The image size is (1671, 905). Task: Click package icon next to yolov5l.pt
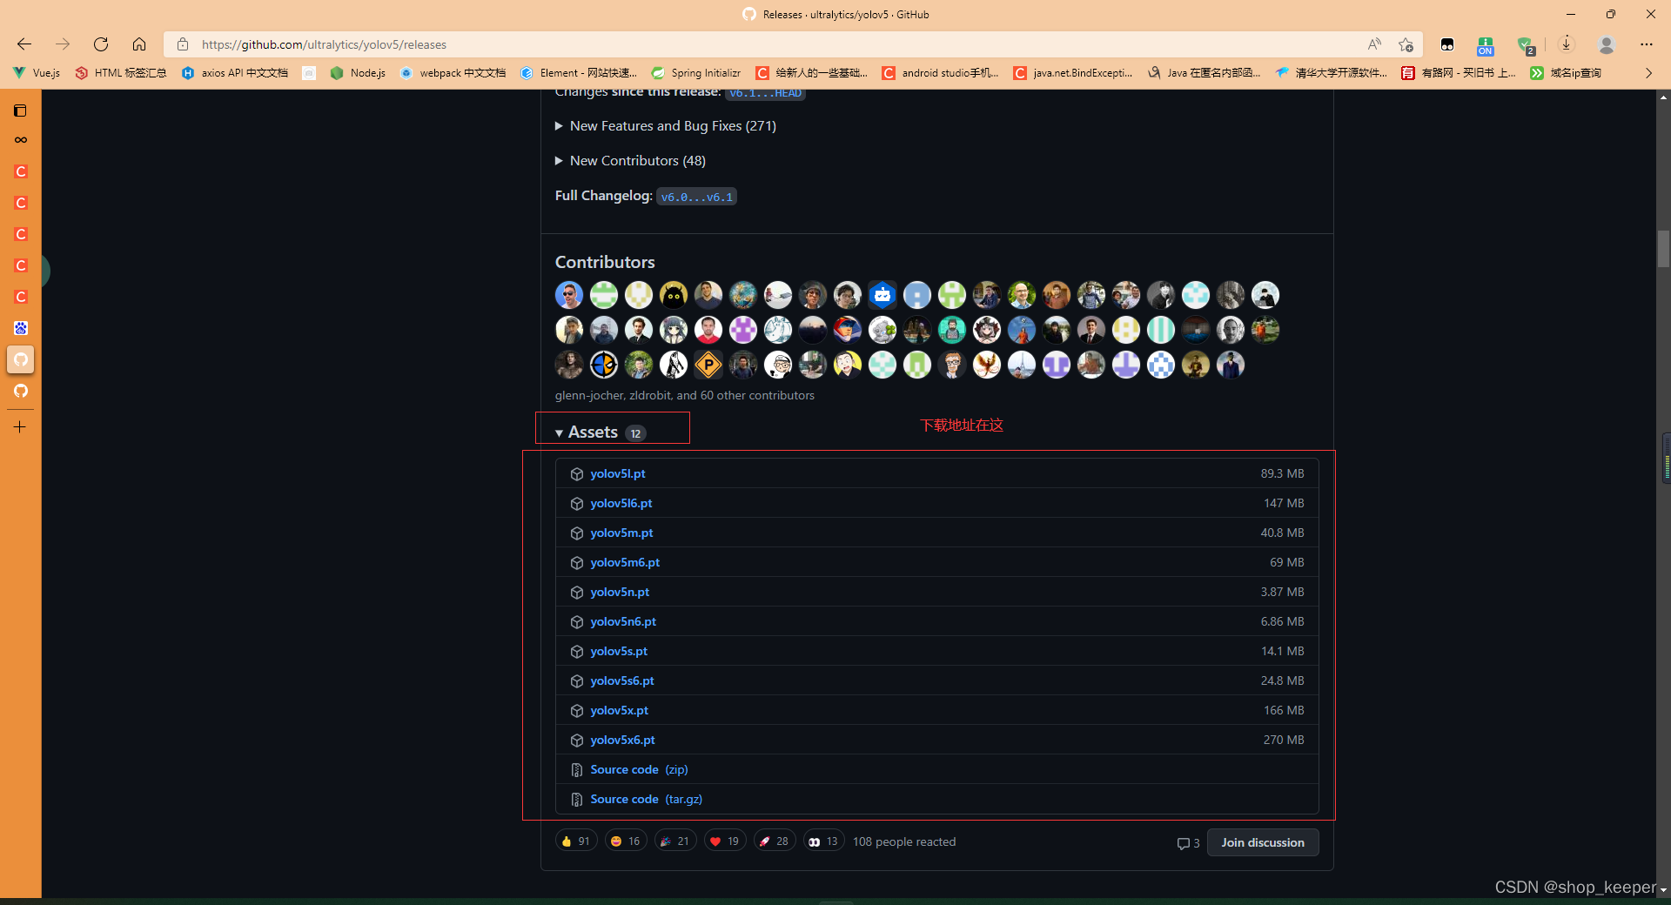point(576,474)
